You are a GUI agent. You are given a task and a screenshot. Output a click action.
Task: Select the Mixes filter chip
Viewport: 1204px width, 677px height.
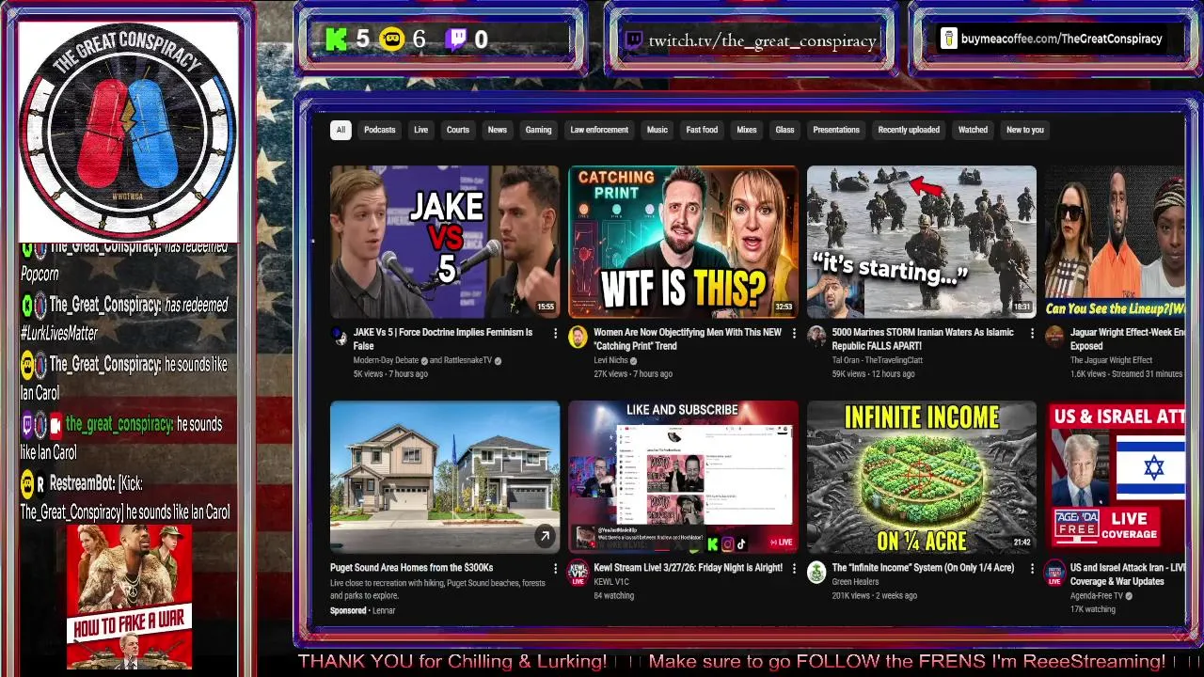747,130
